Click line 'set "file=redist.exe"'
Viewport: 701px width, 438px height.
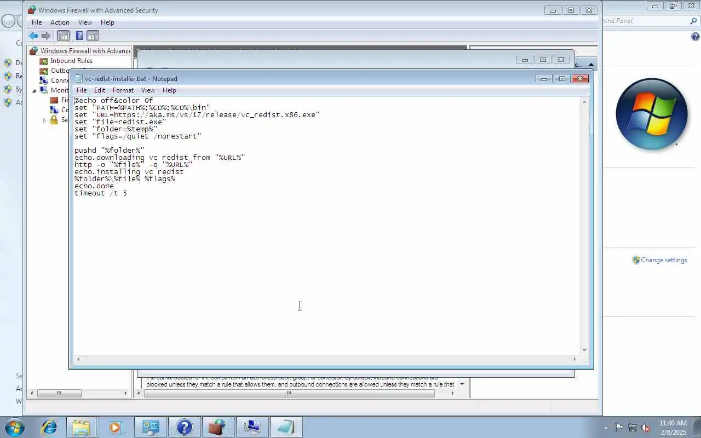point(120,122)
